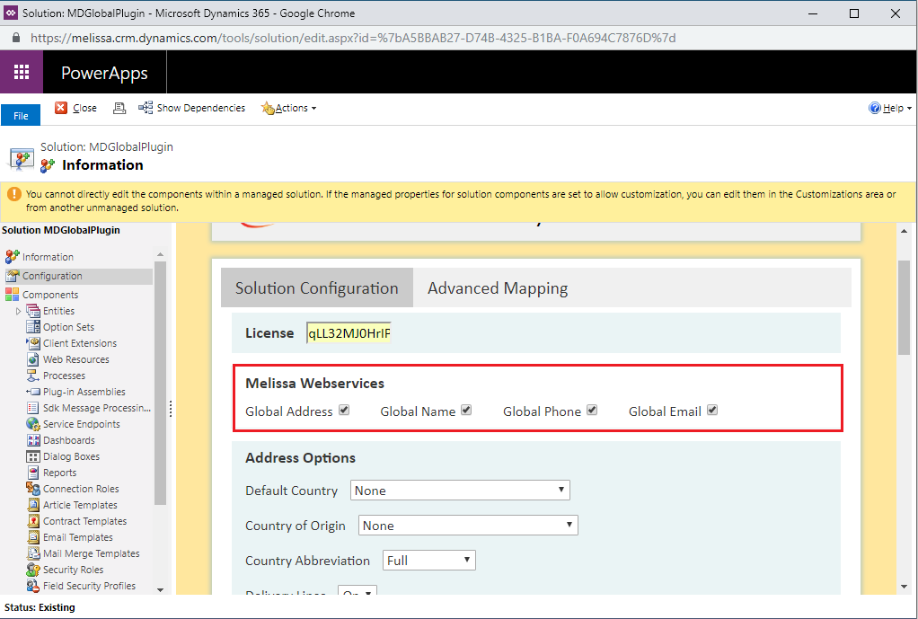Image resolution: width=918 pixels, height=619 pixels.
Task: Select Configuration in solution tree
Action: coord(52,276)
